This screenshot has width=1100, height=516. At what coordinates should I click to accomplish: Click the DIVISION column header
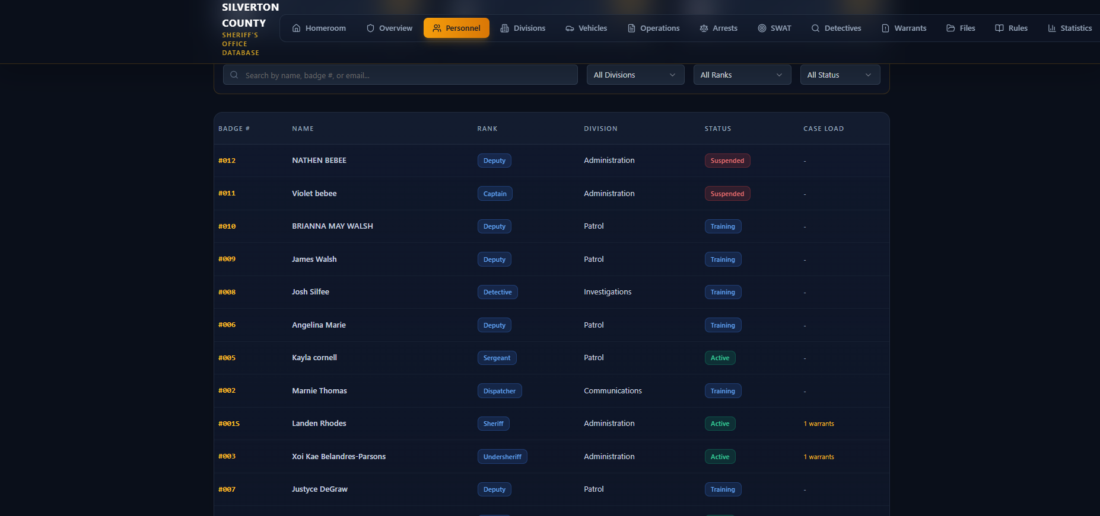(x=600, y=129)
